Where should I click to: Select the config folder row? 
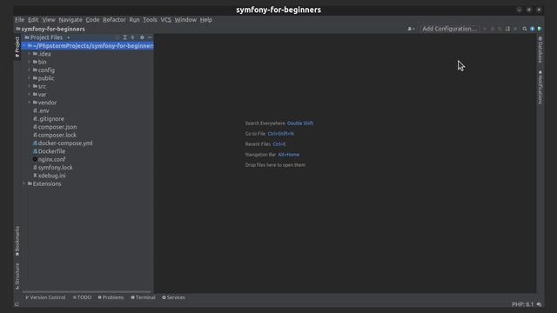88,70
